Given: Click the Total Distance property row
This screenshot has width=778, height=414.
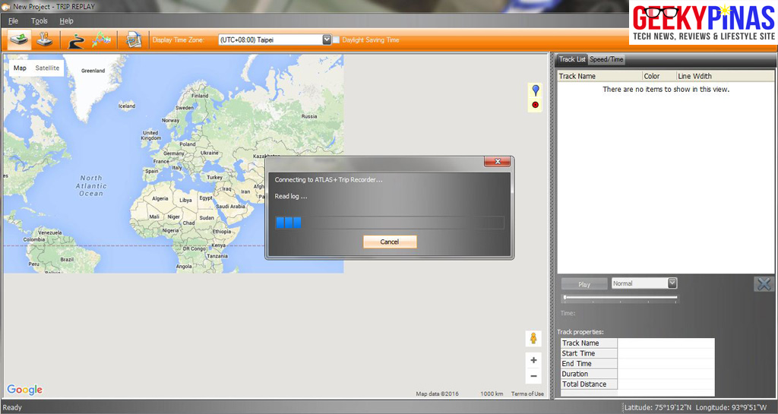Looking at the screenshot, I should (x=637, y=384).
